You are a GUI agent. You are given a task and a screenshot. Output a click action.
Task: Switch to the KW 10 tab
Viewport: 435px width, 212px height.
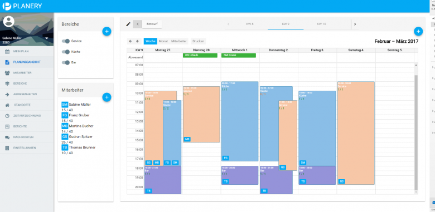321,24
